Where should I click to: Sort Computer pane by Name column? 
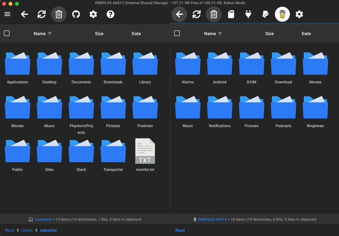coord(43,34)
